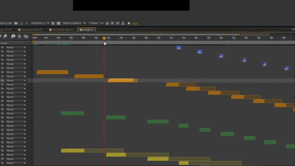
Task: Open the timeline panel options menu icon
Action: (x=293, y=30)
